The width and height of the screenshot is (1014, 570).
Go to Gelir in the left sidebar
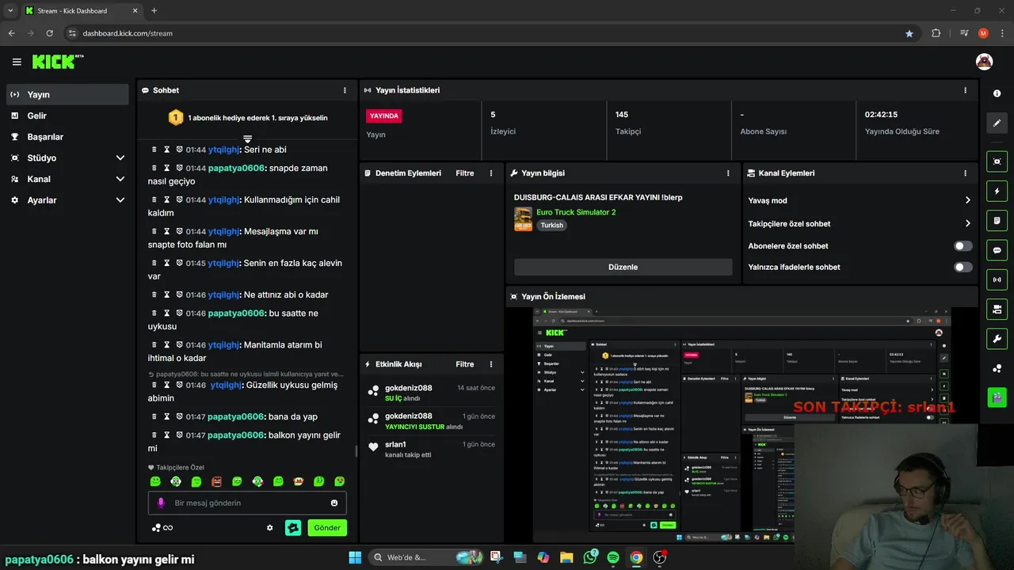(x=67, y=116)
